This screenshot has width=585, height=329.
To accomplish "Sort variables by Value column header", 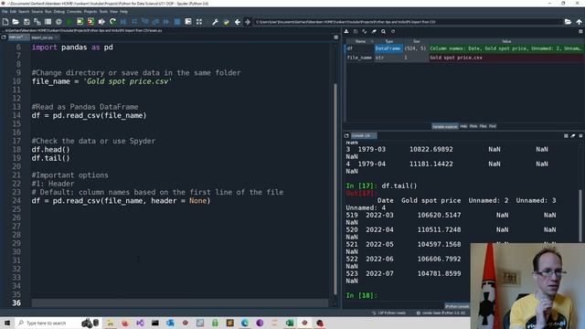I will [x=506, y=41].
